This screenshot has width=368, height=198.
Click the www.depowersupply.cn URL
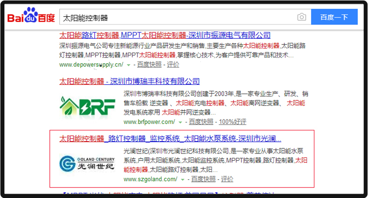pos(91,65)
